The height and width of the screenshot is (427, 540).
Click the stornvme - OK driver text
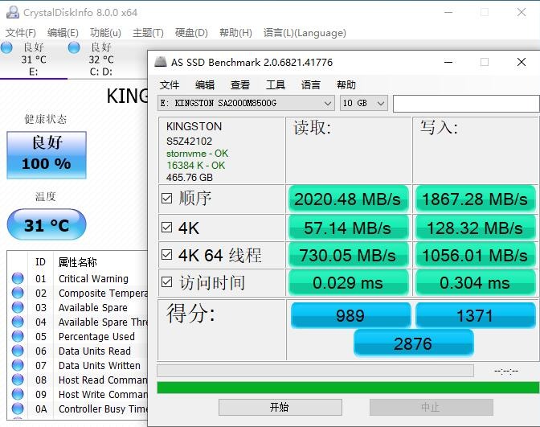[x=197, y=154]
